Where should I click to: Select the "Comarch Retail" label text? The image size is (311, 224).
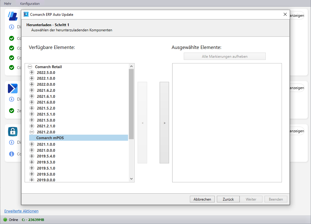coord(48,67)
